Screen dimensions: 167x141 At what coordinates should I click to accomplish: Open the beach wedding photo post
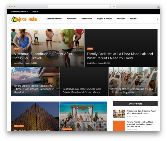click(x=83, y=116)
